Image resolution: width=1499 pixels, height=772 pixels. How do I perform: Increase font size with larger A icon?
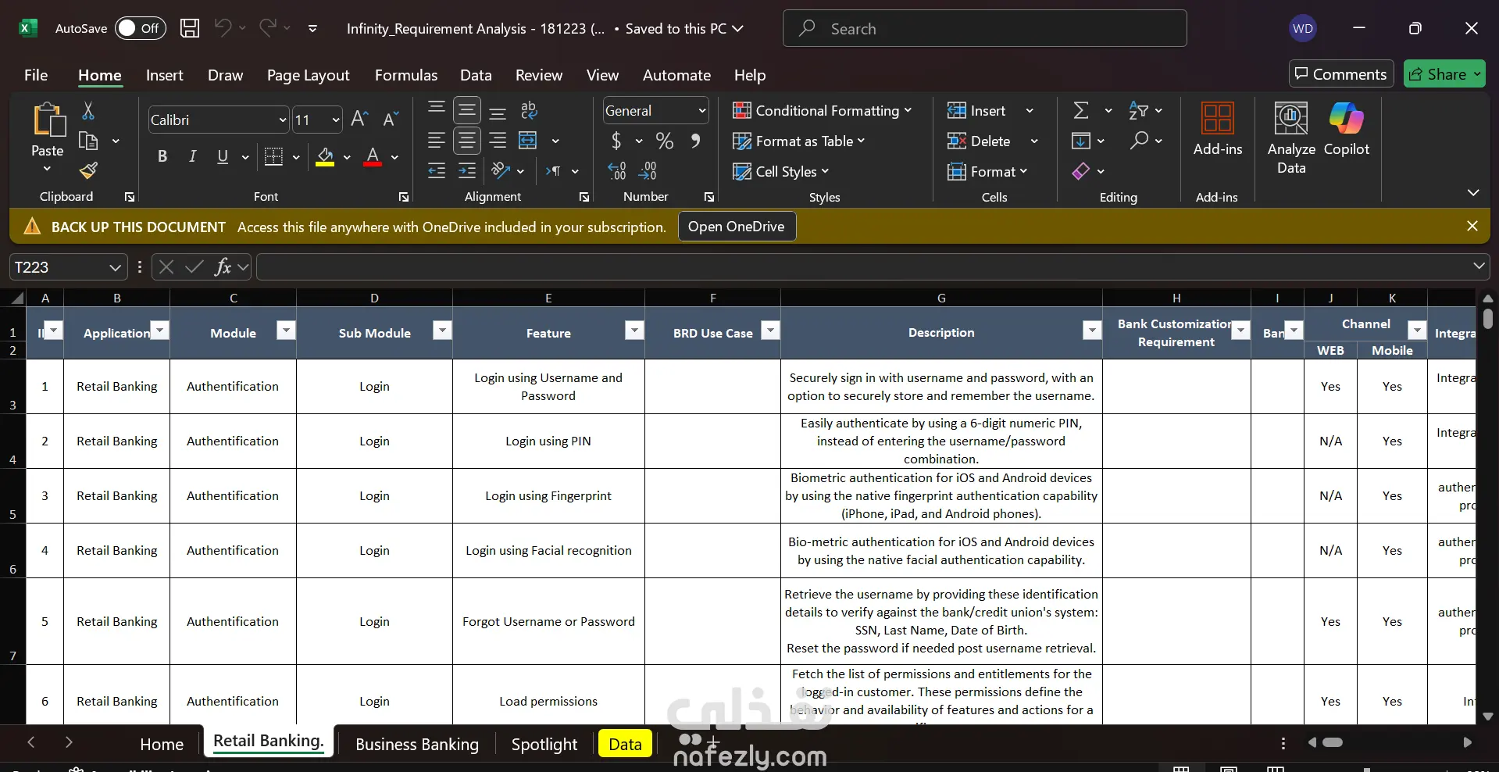359,119
